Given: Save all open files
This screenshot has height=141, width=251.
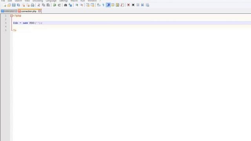Looking at the screenshot, I should (18, 5).
